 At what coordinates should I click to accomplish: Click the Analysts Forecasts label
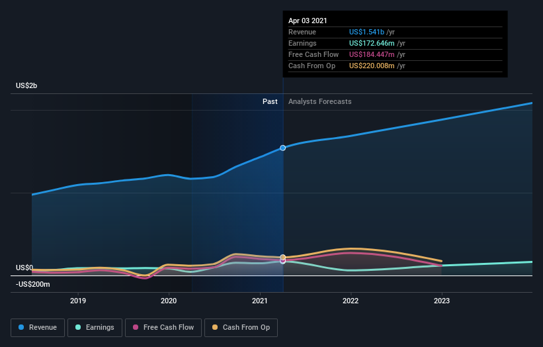point(319,101)
